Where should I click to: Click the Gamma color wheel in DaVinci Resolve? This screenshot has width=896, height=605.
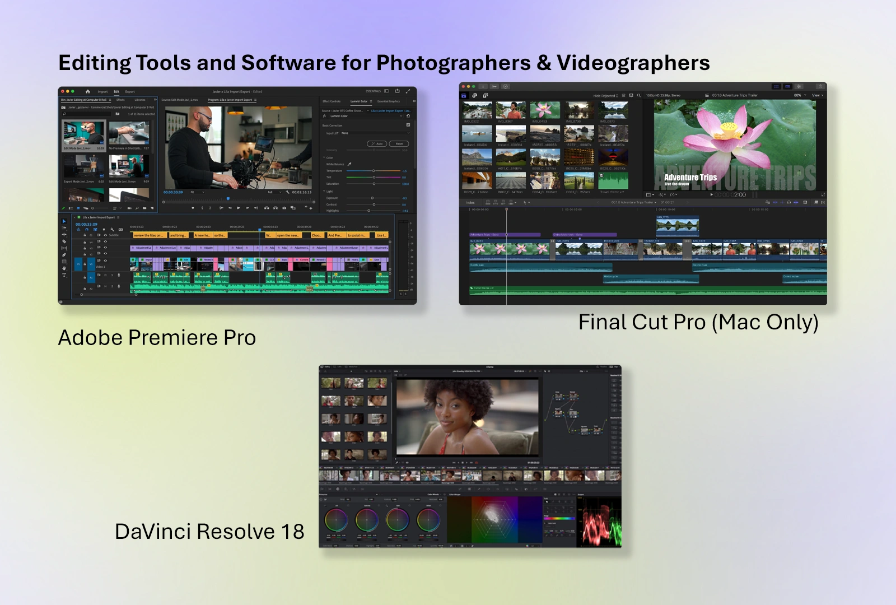pos(367,521)
